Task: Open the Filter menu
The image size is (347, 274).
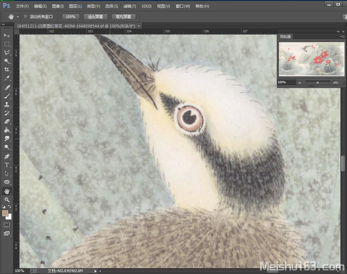Action: pos(129,6)
